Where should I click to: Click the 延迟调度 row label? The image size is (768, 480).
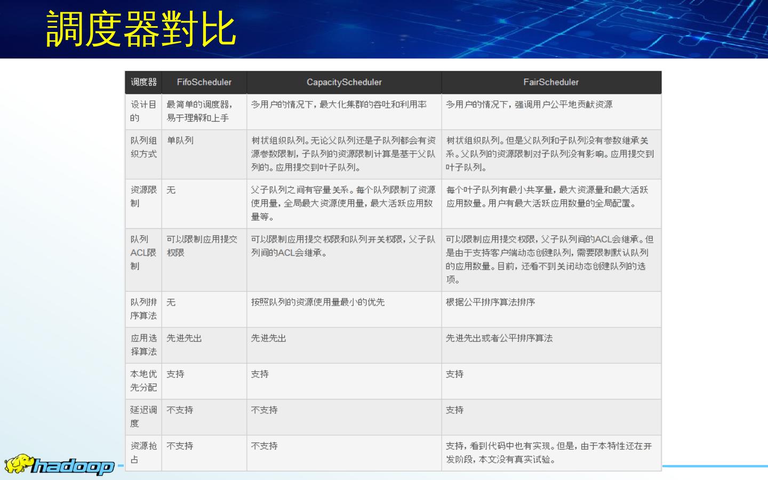tap(143, 417)
